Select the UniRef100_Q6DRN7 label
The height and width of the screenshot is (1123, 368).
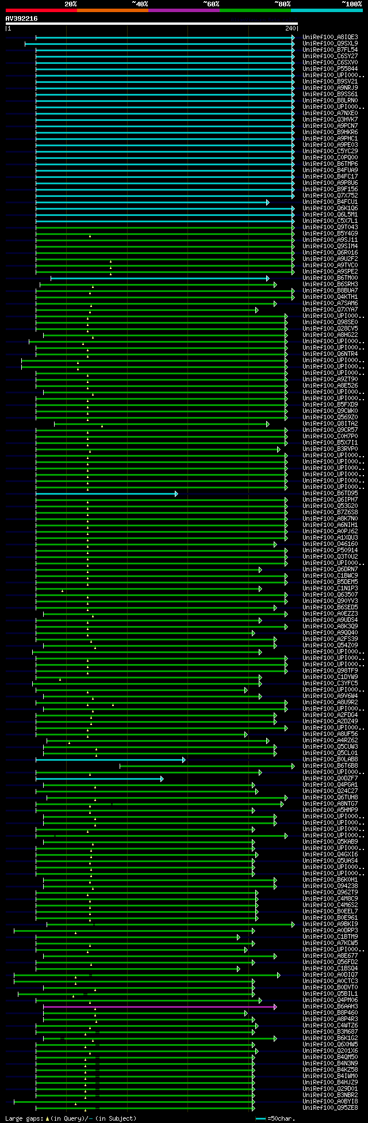click(x=330, y=569)
